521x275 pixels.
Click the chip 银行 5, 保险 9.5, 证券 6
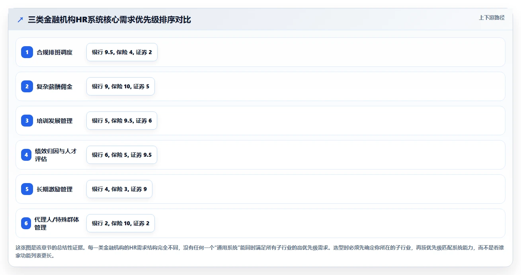(x=122, y=121)
